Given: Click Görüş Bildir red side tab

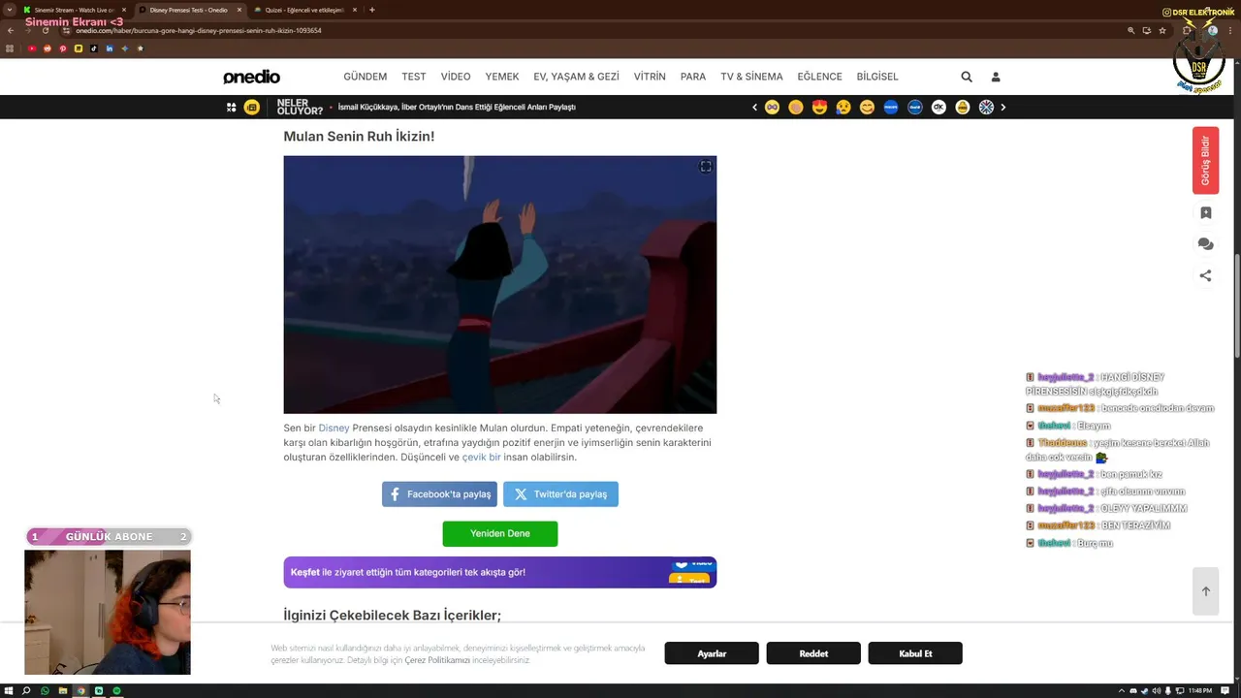Looking at the screenshot, I should (x=1205, y=160).
